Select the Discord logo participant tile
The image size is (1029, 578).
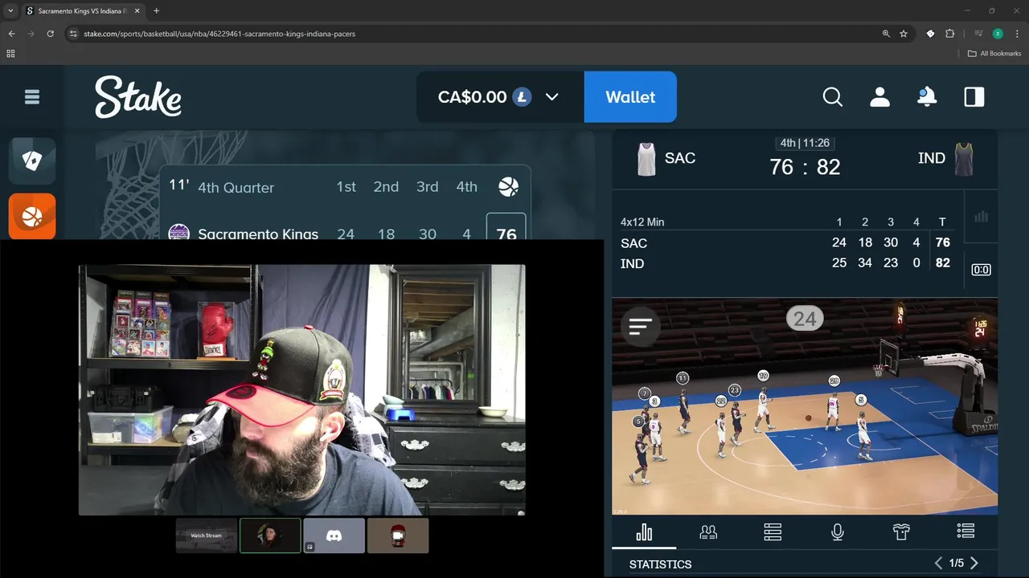[x=334, y=535]
